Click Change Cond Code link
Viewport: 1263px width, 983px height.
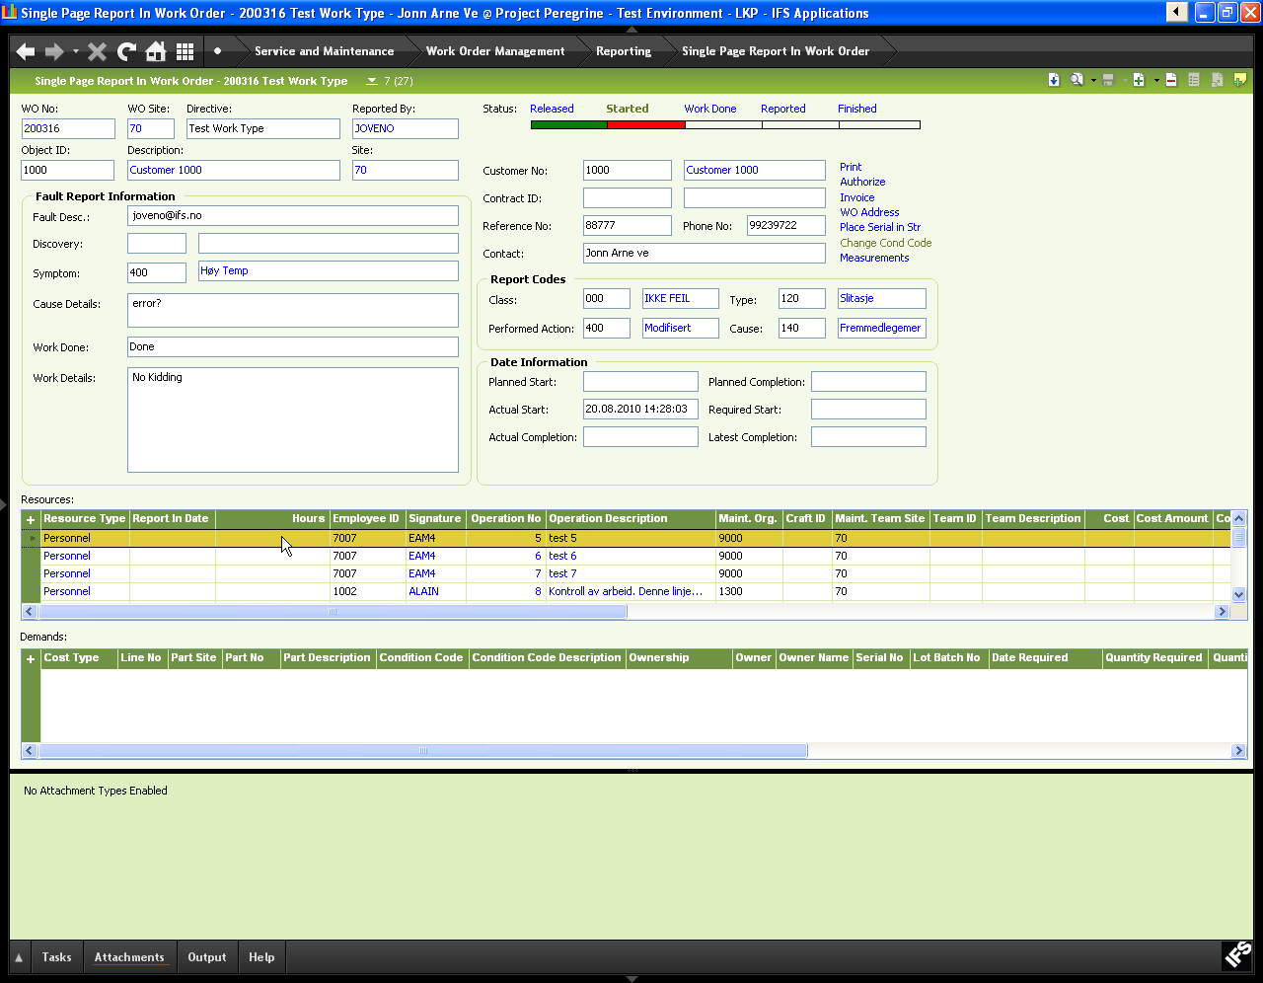point(885,243)
